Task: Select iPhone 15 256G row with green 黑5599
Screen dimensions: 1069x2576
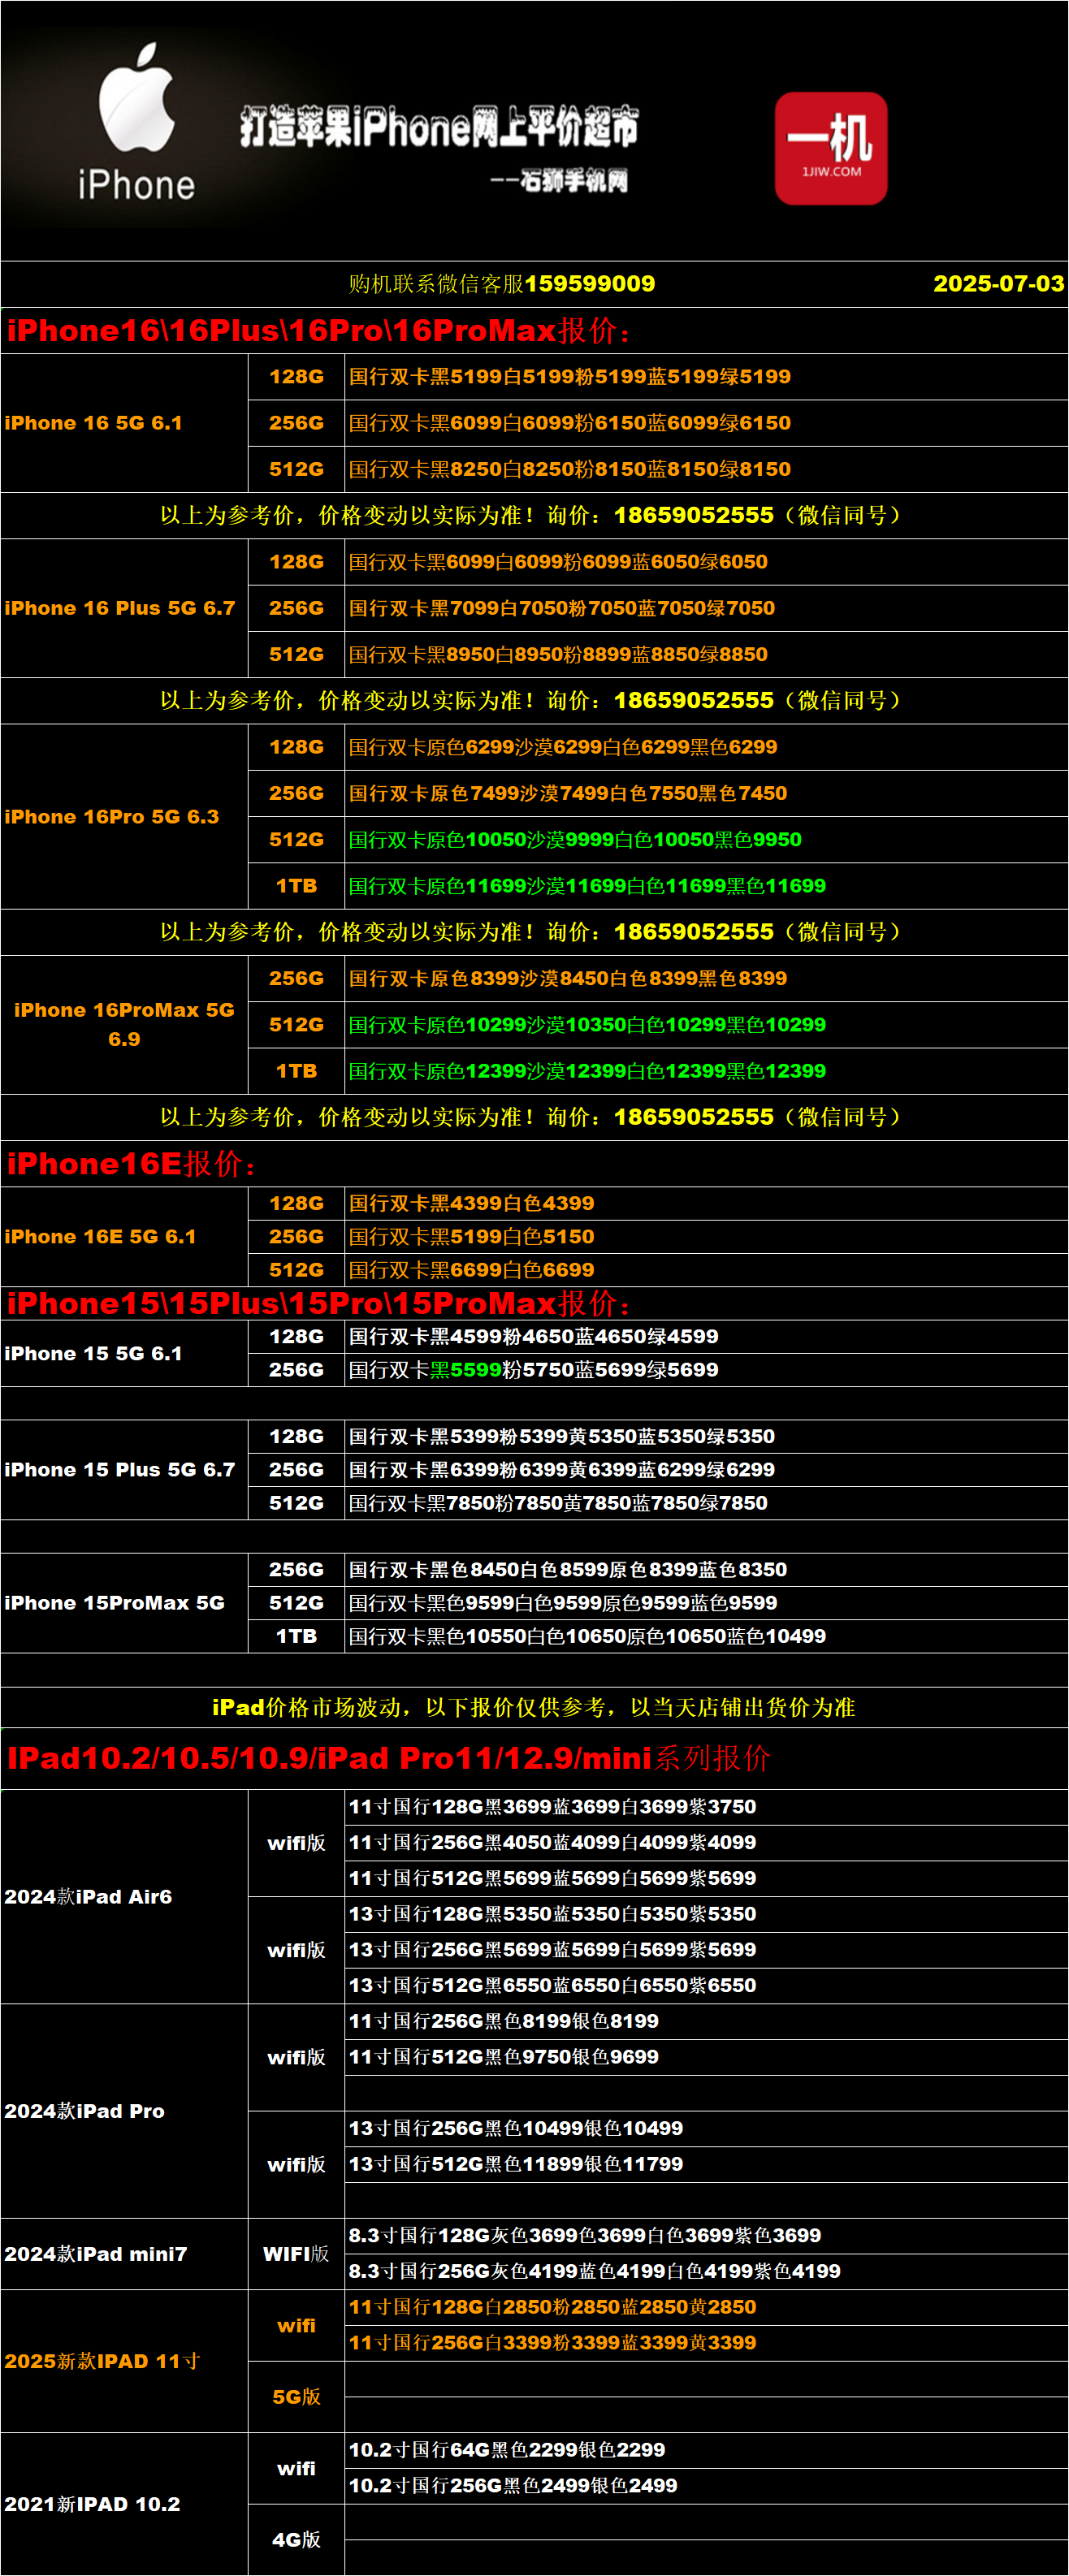Action: coord(706,1369)
